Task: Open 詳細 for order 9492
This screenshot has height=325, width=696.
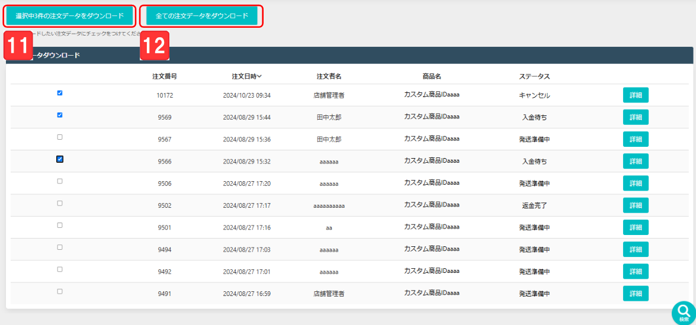Action: 636,271
